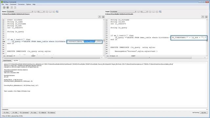Open the Target PowerBuilder type dropdown
The height and width of the screenshot is (118, 210).
(x=123, y=12)
